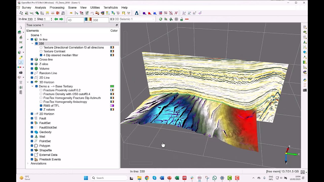The width and height of the screenshot is (324, 182).
Task: Click the manage pointsets icon on right toolbar
Action: coord(305,47)
